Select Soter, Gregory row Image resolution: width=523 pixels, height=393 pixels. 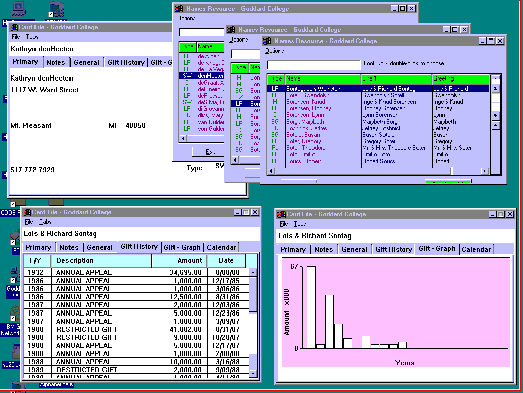click(x=378, y=141)
